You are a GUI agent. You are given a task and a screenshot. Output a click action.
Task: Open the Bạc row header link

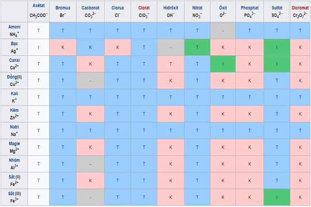[x=14, y=43]
